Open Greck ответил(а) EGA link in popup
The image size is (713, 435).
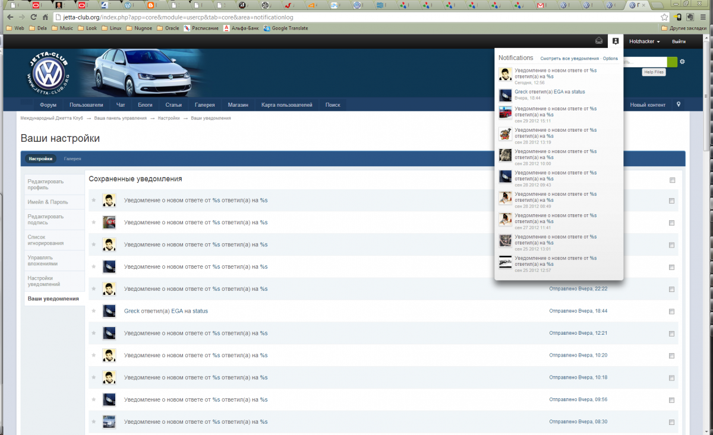(550, 92)
